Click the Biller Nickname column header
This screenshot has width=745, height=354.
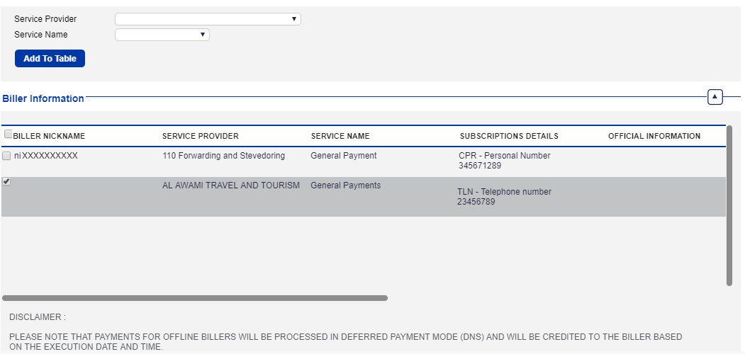(x=49, y=136)
